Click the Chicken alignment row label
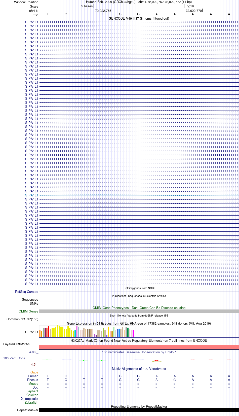The width and height of the screenshot is (239, 416). click(x=32, y=395)
